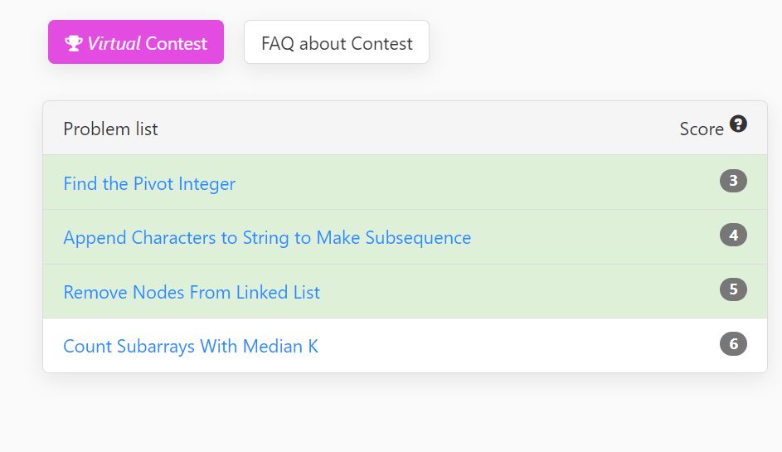Click the score badge showing 5

click(x=733, y=289)
